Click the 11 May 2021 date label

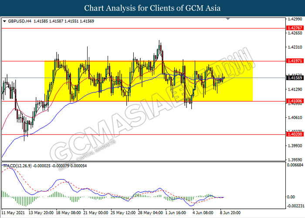coord(13,213)
